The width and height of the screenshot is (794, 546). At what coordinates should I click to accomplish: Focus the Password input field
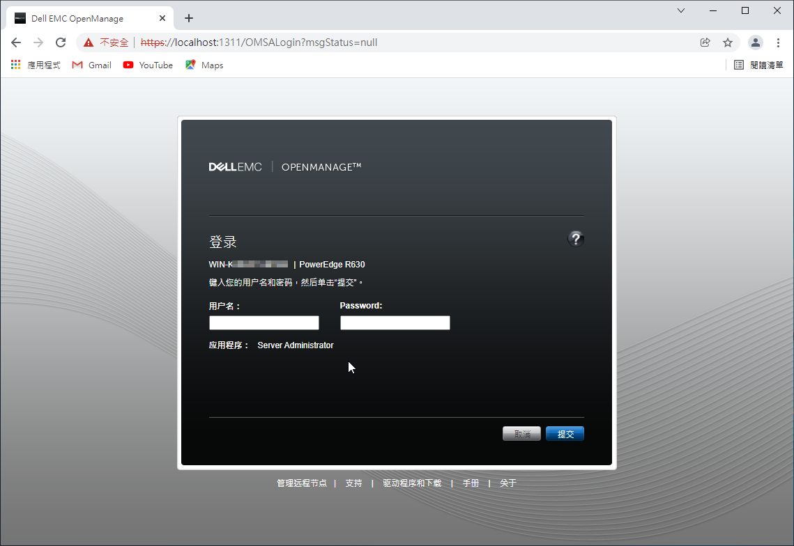coord(395,323)
